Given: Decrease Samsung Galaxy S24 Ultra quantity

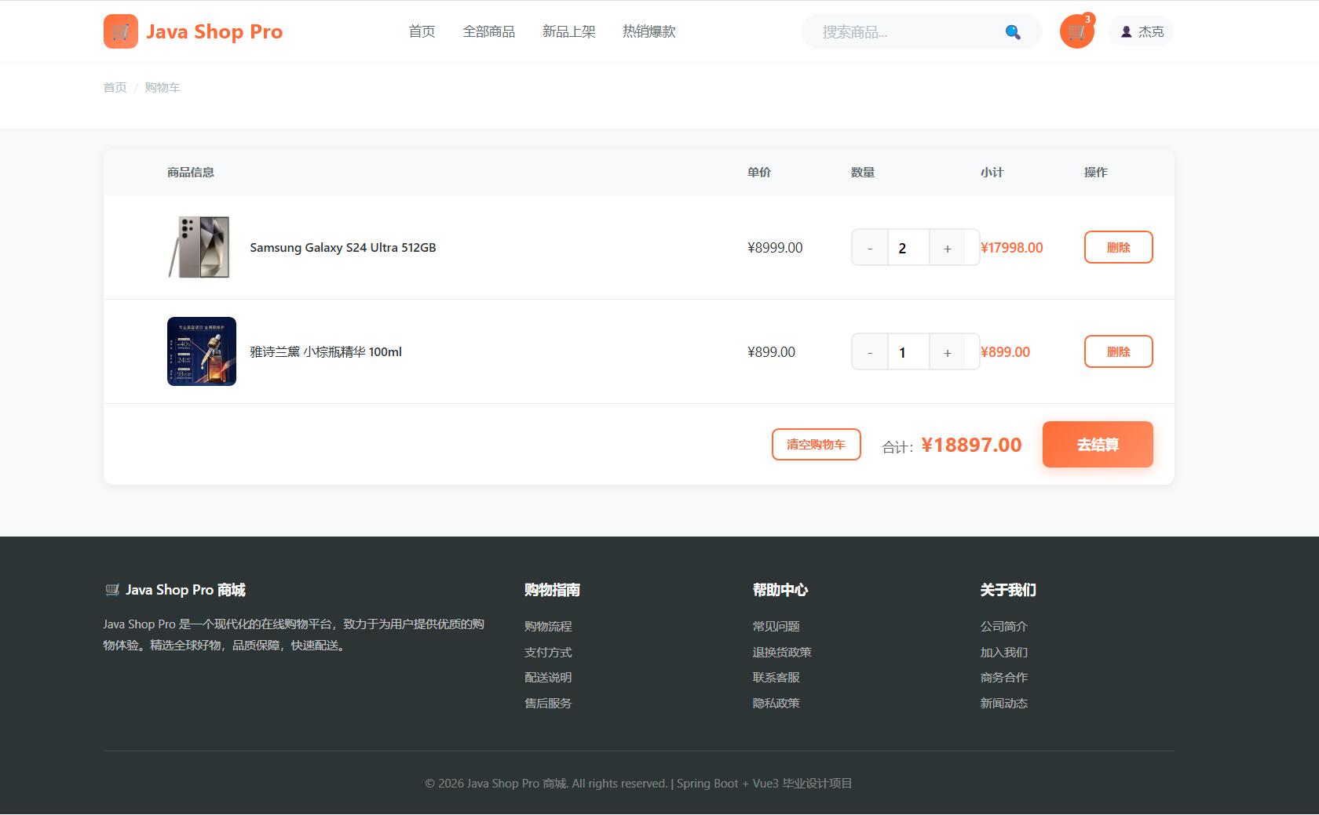Looking at the screenshot, I should click(870, 248).
